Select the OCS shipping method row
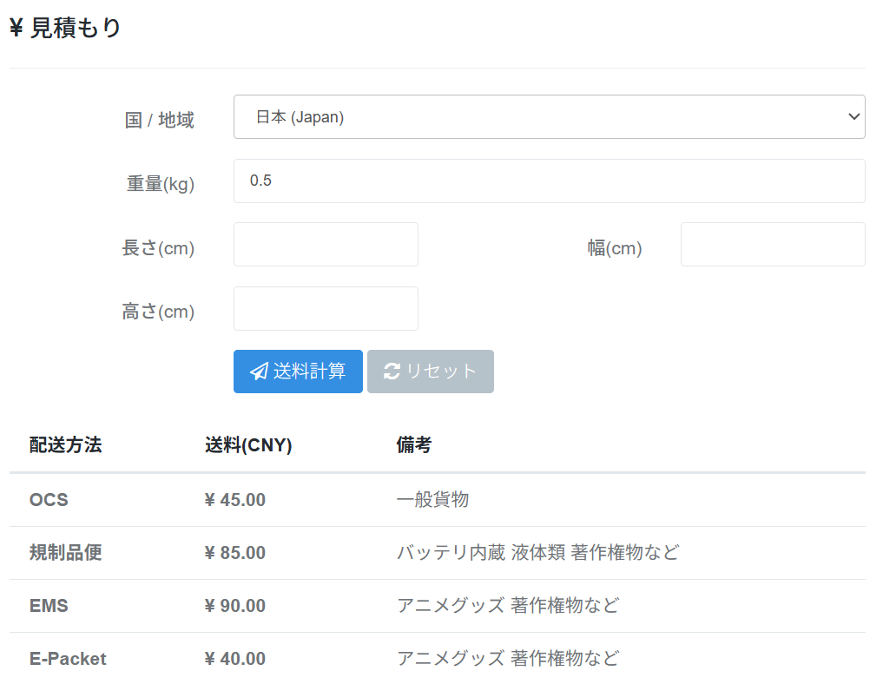Image resolution: width=883 pixels, height=684 pixels. point(49,500)
